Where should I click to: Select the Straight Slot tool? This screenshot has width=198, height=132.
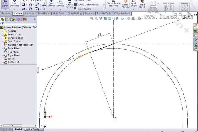click(23, 9)
